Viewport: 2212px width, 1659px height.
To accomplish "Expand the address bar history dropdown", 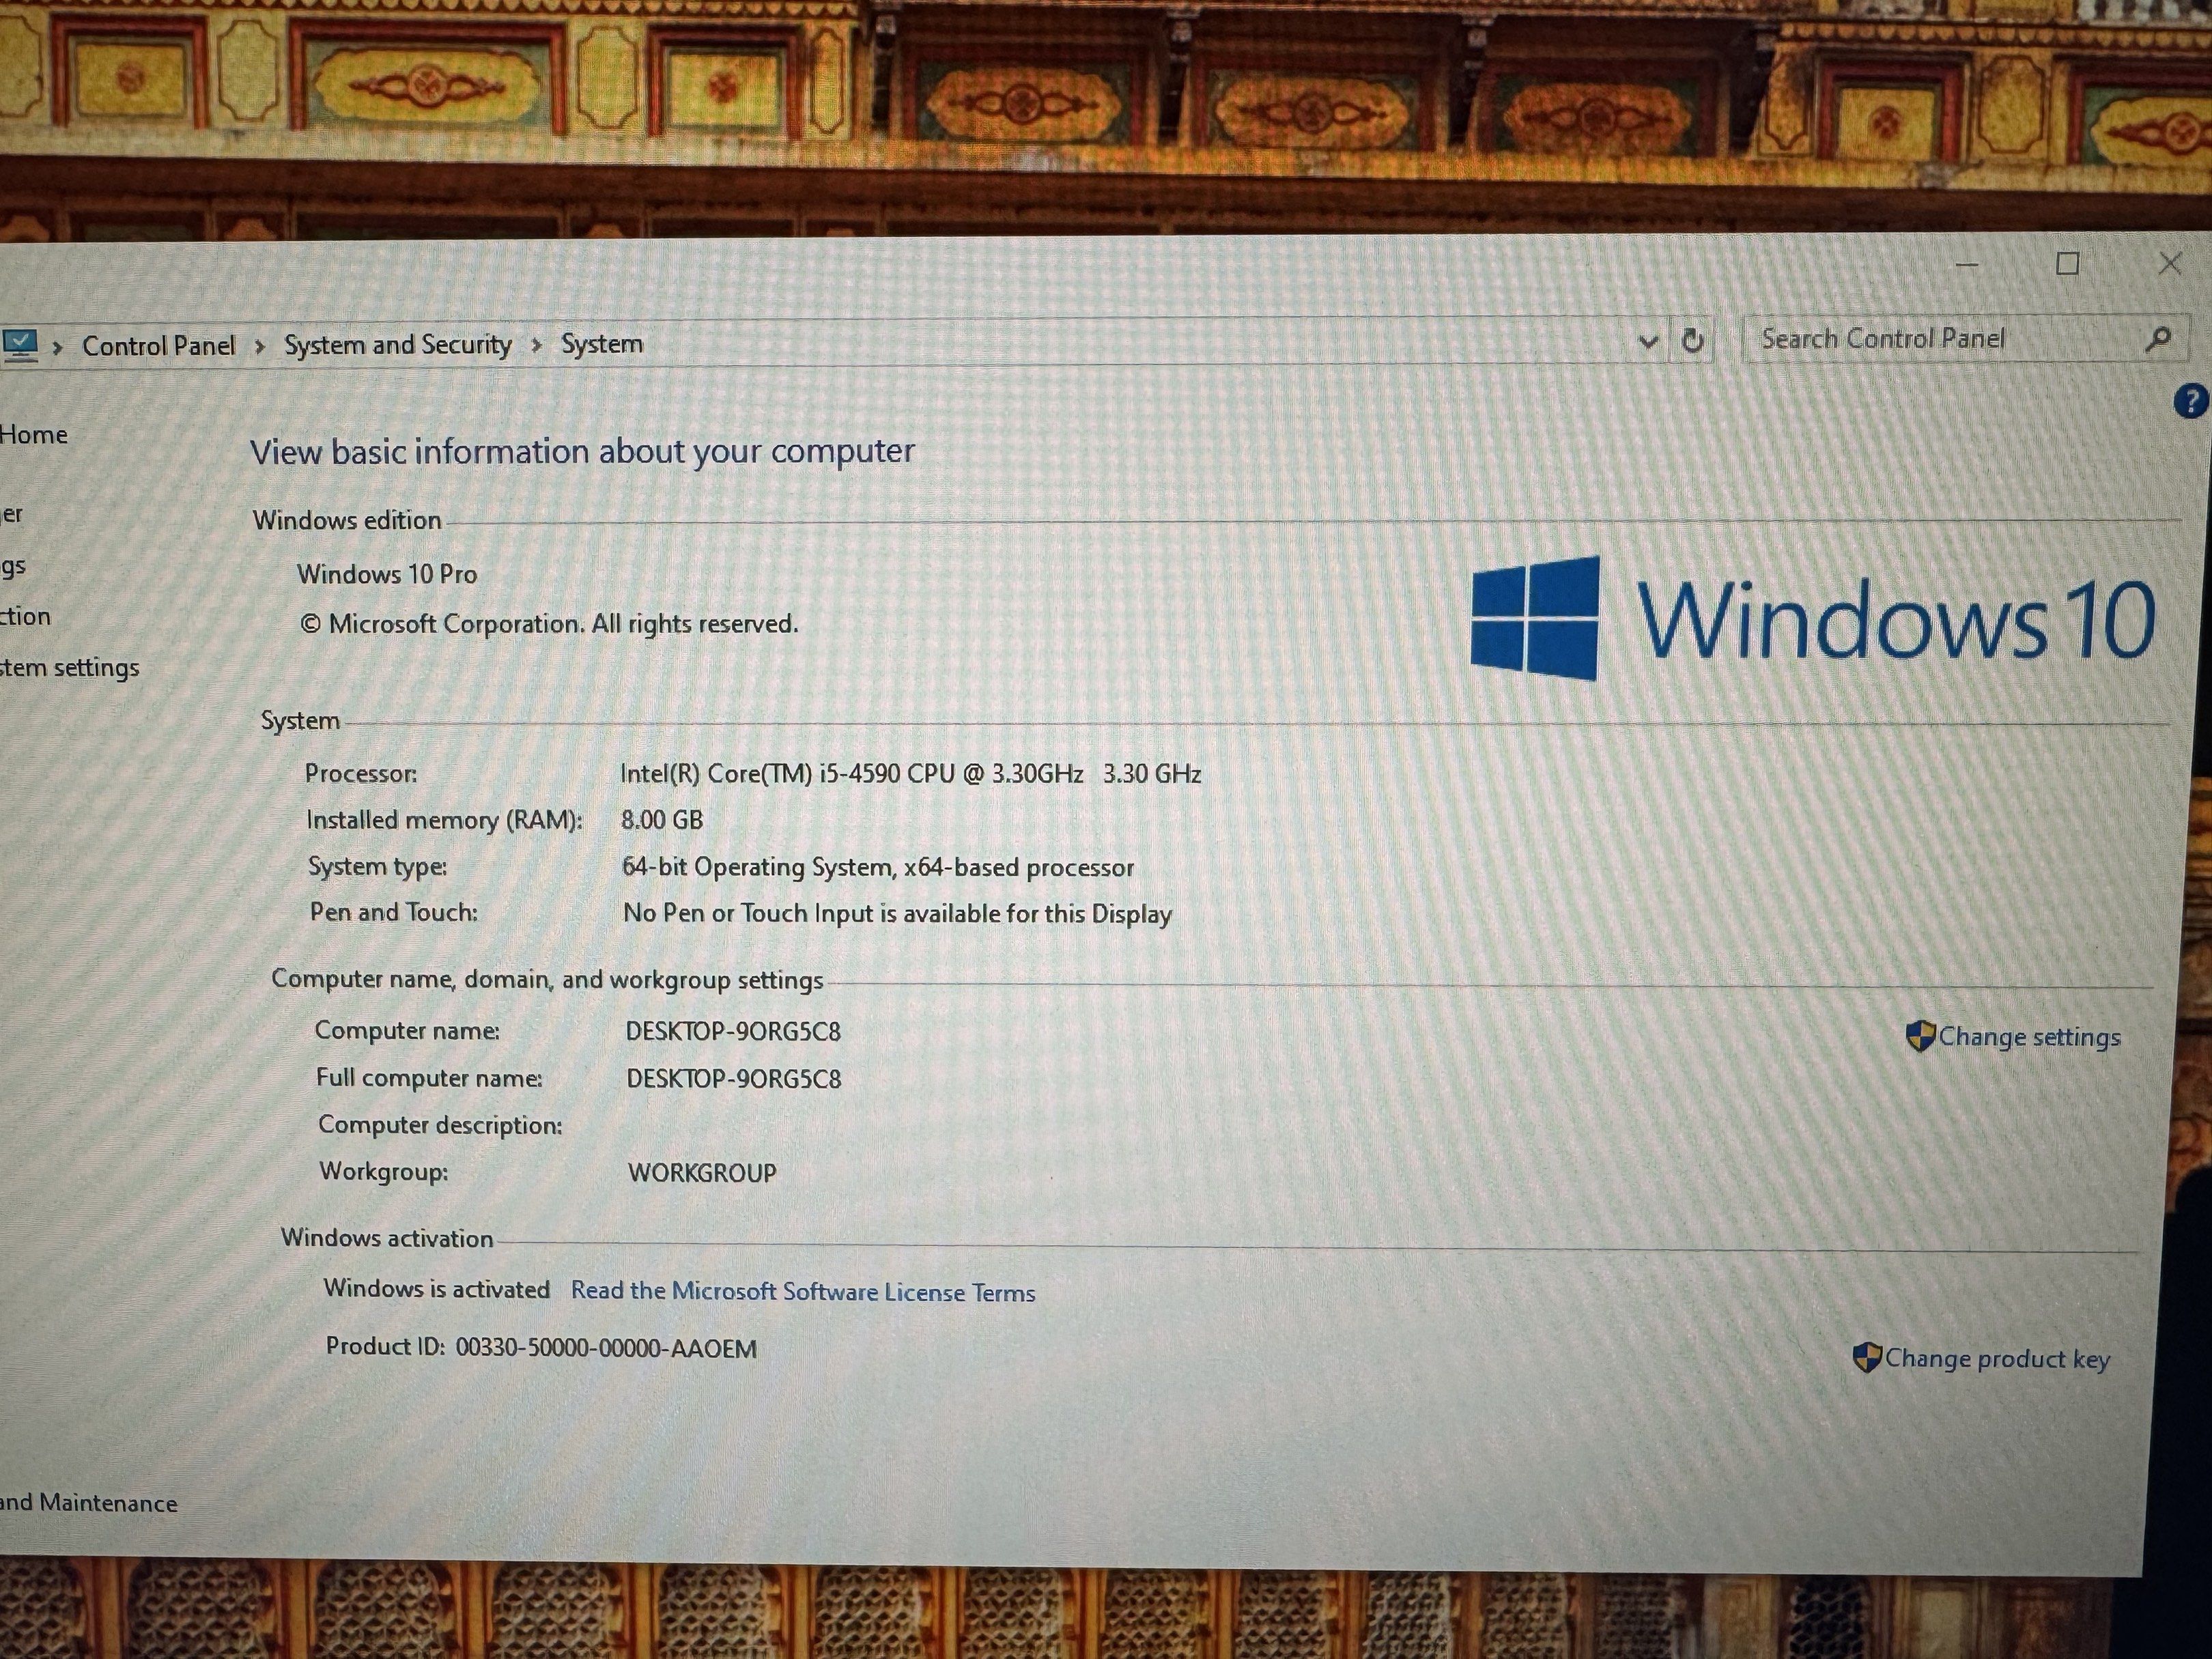I will pos(1648,342).
